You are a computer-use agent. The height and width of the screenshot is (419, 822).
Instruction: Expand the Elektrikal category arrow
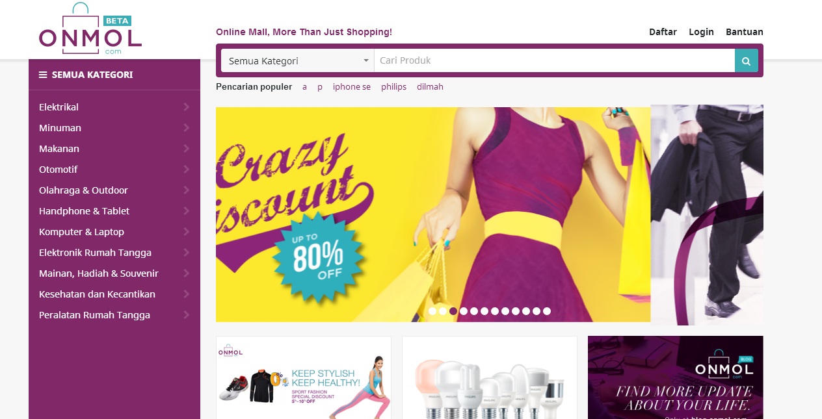186,107
